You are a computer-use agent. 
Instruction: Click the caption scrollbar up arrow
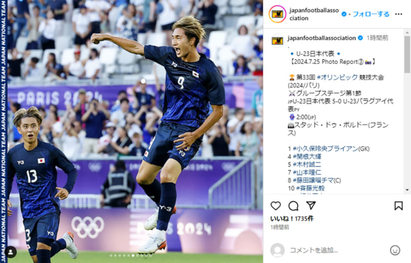click(x=407, y=33)
